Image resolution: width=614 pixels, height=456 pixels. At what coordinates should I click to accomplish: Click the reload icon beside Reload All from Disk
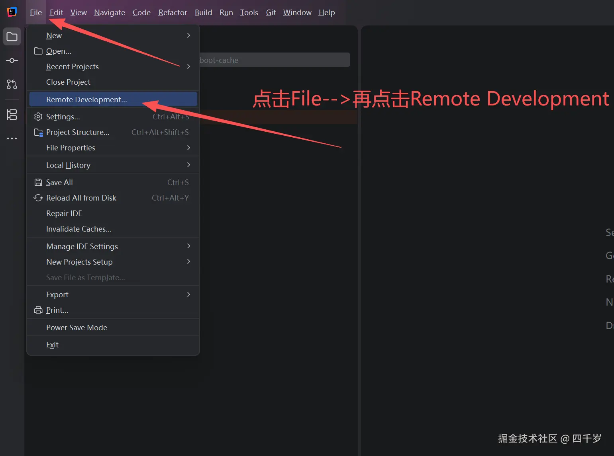coord(38,198)
